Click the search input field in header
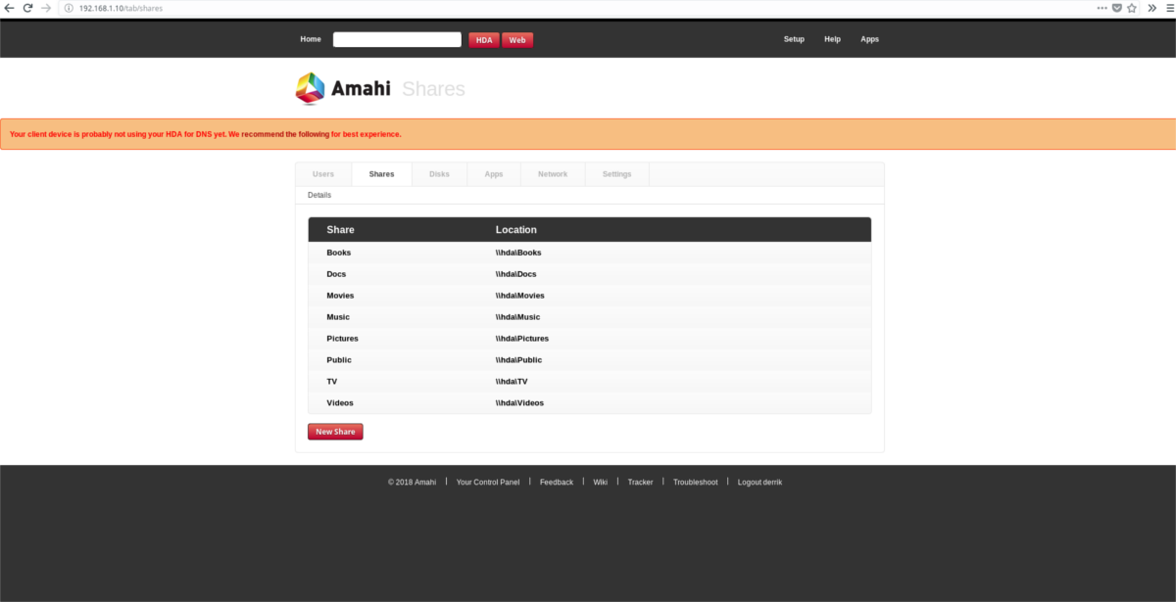This screenshot has height=602, width=1176. (x=397, y=39)
